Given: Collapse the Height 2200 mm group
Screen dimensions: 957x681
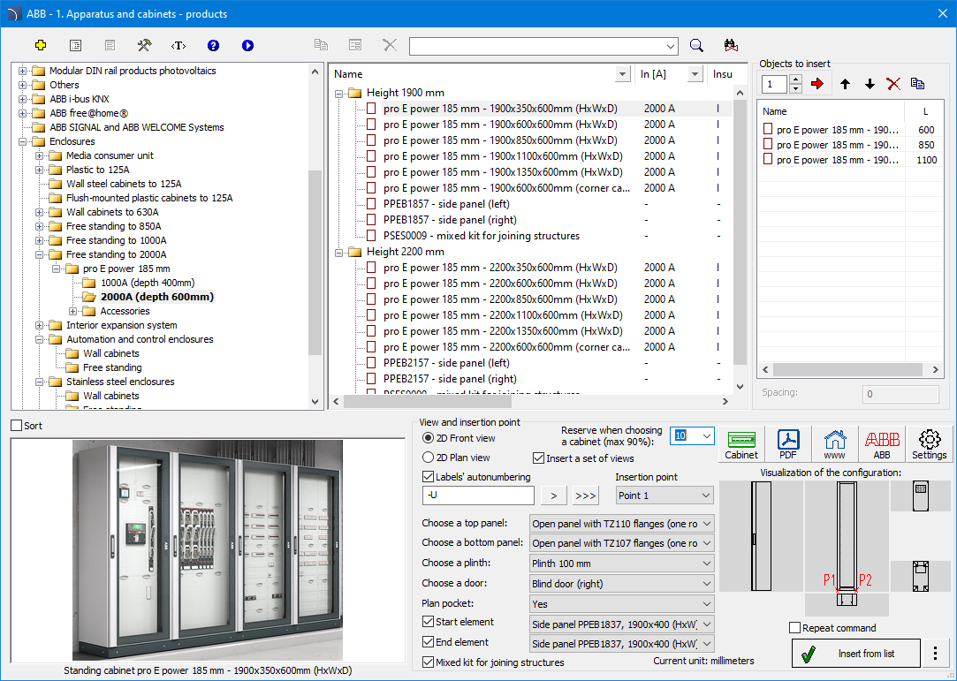Looking at the screenshot, I should point(338,252).
